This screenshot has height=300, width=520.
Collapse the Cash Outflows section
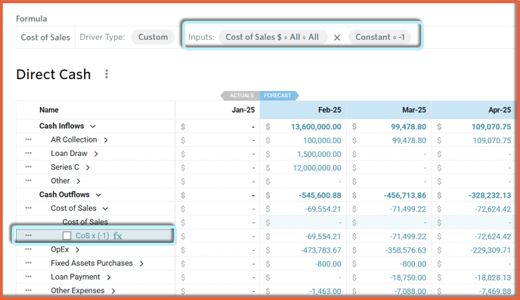tap(98, 194)
